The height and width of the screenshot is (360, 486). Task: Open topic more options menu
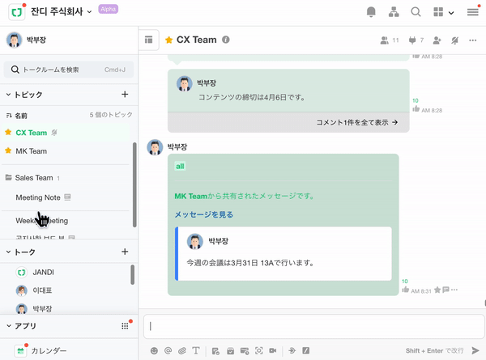click(473, 40)
